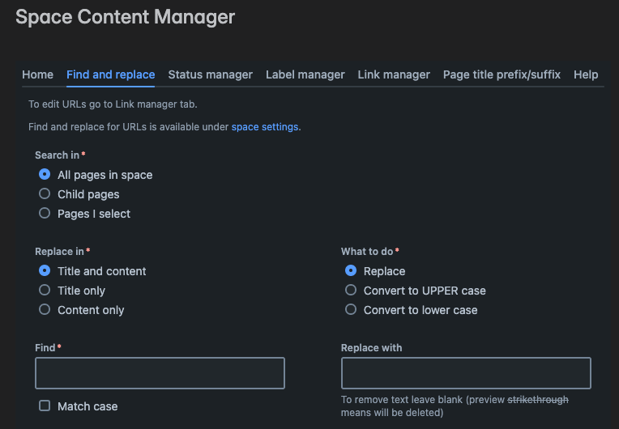The height and width of the screenshot is (429, 619).
Task: Open the Home tab
Action: click(37, 74)
